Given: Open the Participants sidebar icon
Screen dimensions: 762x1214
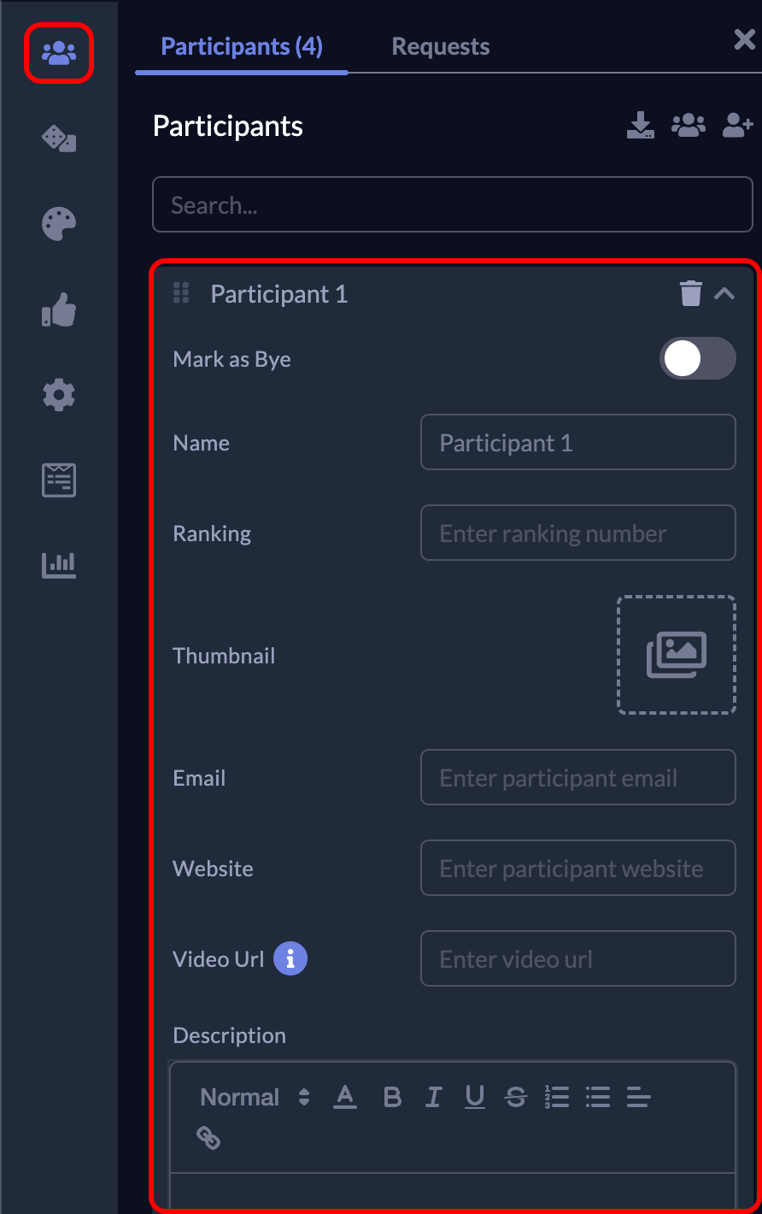Looking at the screenshot, I should (59, 54).
